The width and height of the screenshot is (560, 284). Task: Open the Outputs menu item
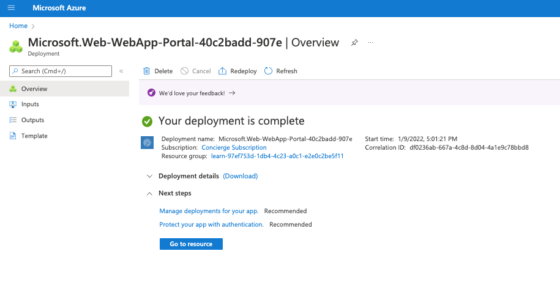32,120
